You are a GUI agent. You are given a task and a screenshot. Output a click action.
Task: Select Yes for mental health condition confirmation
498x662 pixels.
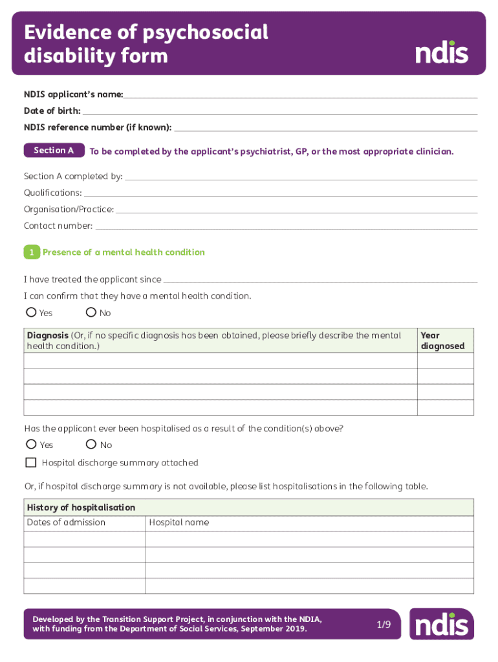click(x=31, y=313)
